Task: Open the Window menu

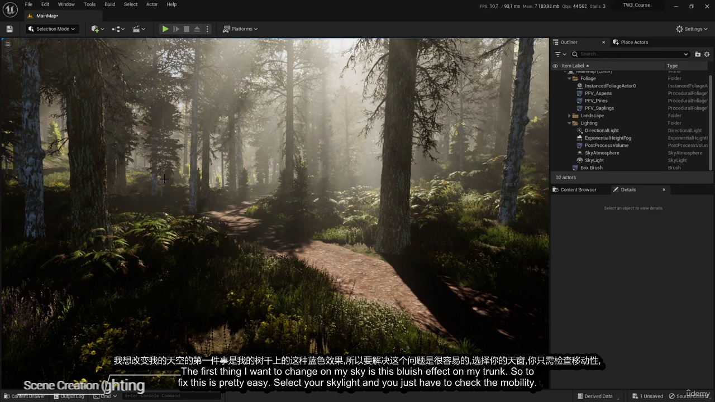Action: pyautogui.click(x=66, y=4)
